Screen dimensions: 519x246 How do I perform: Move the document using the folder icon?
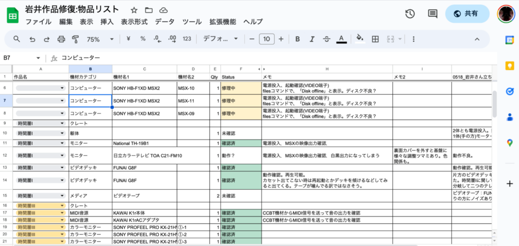149,10
